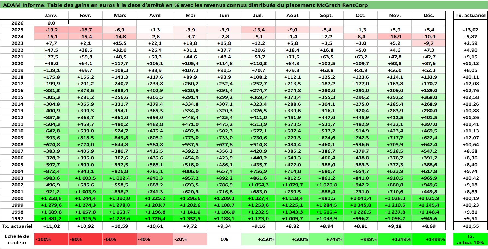Image resolution: width=488 pixels, height=249 pixels.
Task: Click the Echelle de couleur label
Action: [x=17, y=239]
